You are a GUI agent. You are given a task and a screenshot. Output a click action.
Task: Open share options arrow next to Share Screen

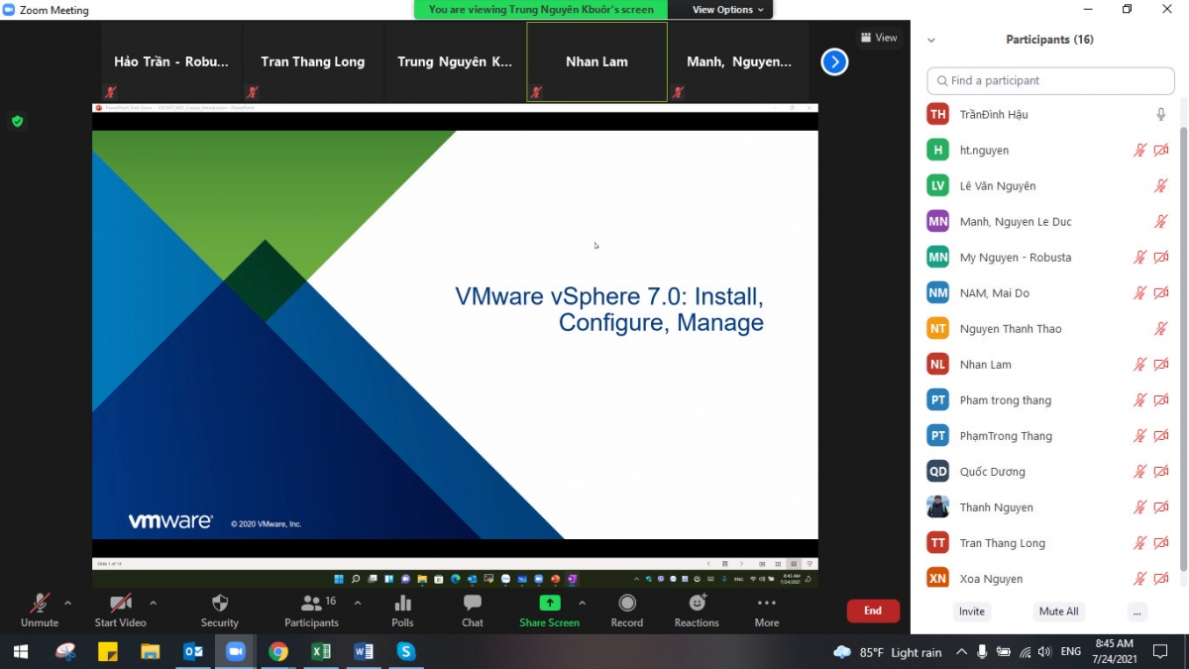583,603
